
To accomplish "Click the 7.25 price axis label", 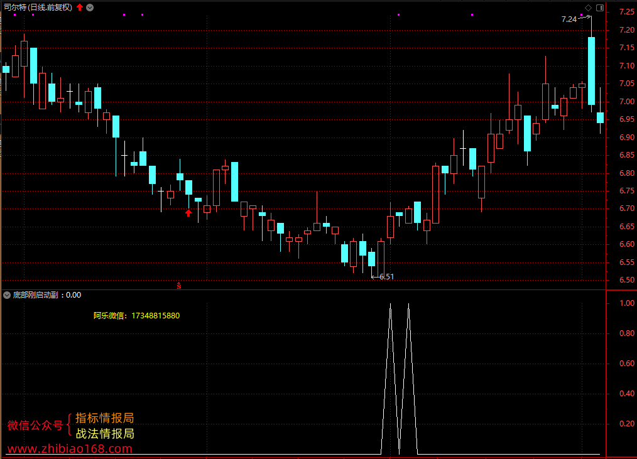I will tap(627, 12).
